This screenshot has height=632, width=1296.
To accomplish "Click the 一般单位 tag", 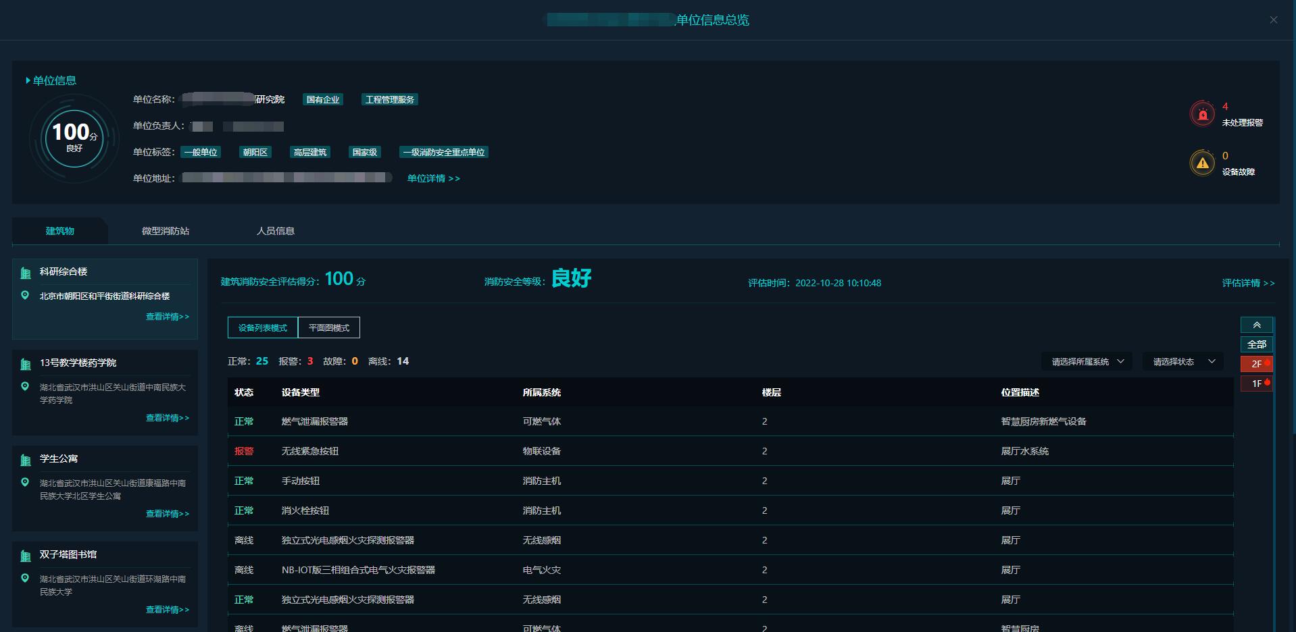I will [x=201, y=152].
